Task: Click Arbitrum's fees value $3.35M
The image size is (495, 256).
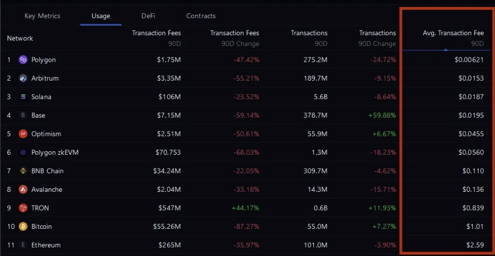Action: (169, 78)
